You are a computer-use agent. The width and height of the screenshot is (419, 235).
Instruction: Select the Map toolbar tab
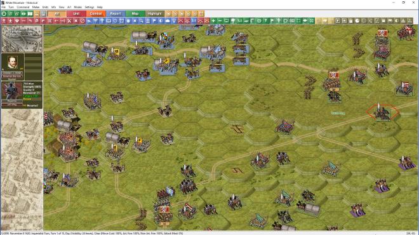tap(135, 13)
